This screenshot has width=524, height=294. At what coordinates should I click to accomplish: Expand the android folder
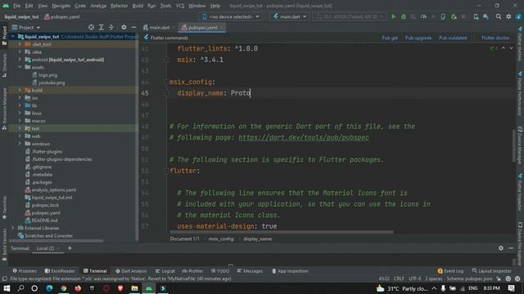point(20,60)
